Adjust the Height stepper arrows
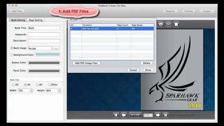The width and height of the screenshot is (224, 126). coord(60,90)
